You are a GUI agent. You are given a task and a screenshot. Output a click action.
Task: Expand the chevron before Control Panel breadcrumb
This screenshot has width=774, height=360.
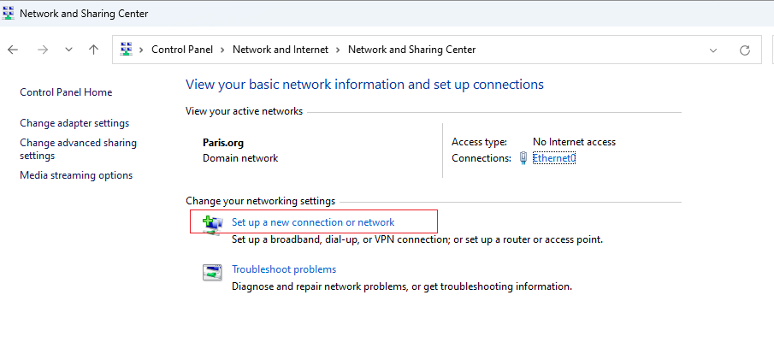[142, 50]
